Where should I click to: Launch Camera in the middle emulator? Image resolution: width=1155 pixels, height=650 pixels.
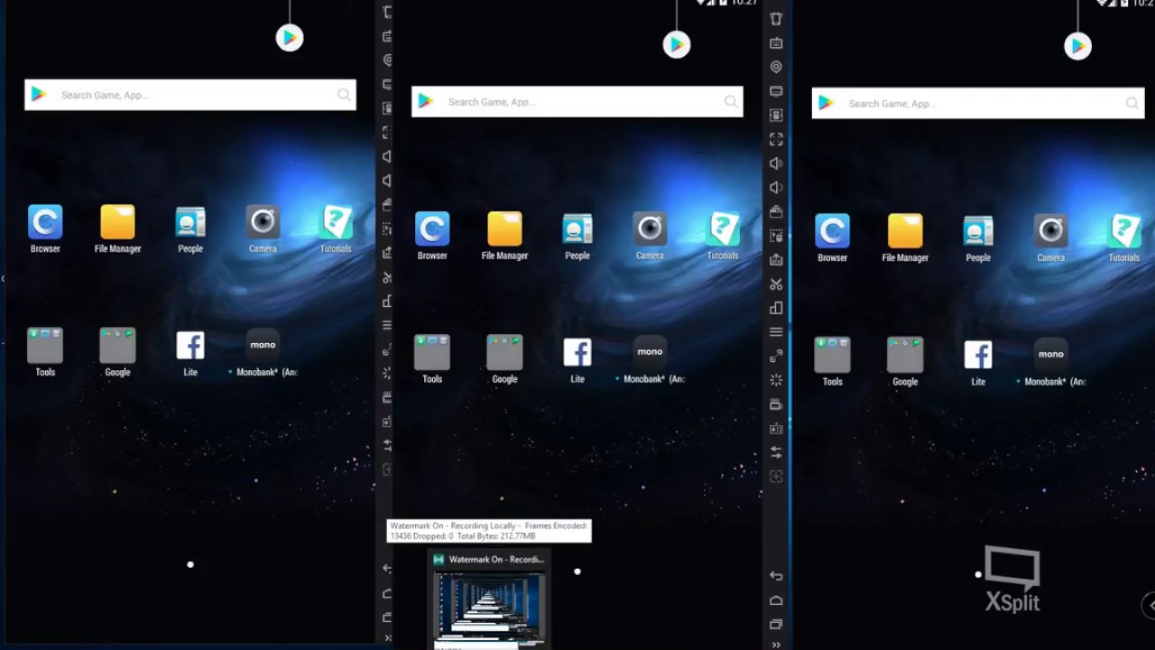[650, 229]
